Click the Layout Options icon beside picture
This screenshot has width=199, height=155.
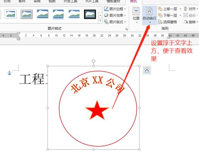coord(147,70)
